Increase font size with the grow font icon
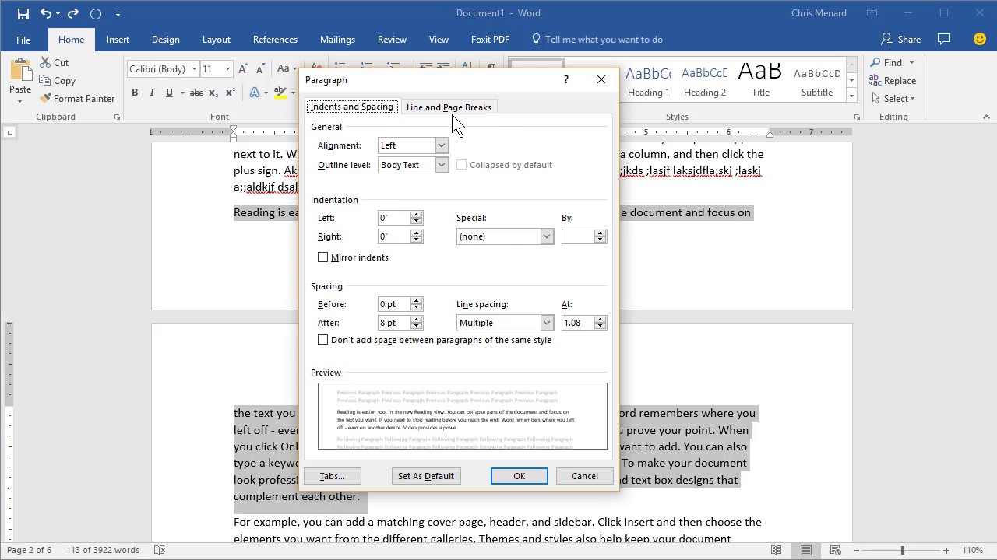Image resolution: width=997 pixels, height=560 pixels. pos(244,69)
